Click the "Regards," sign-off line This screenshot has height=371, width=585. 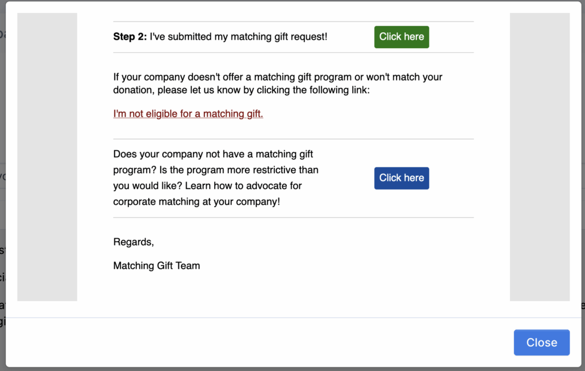point(133,242)
